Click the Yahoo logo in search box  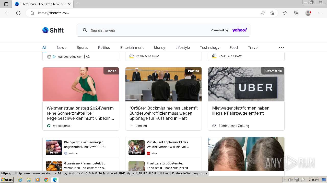240,30
